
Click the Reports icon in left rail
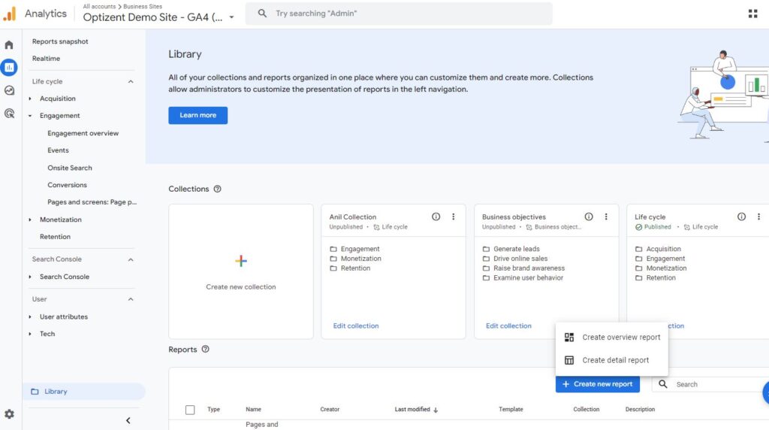click(x=9, y=67)
